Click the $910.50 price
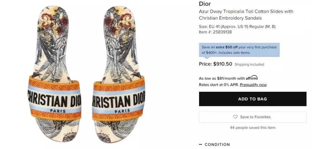The width and height of the screenshot is (312, 149). [x=222, y=64]
